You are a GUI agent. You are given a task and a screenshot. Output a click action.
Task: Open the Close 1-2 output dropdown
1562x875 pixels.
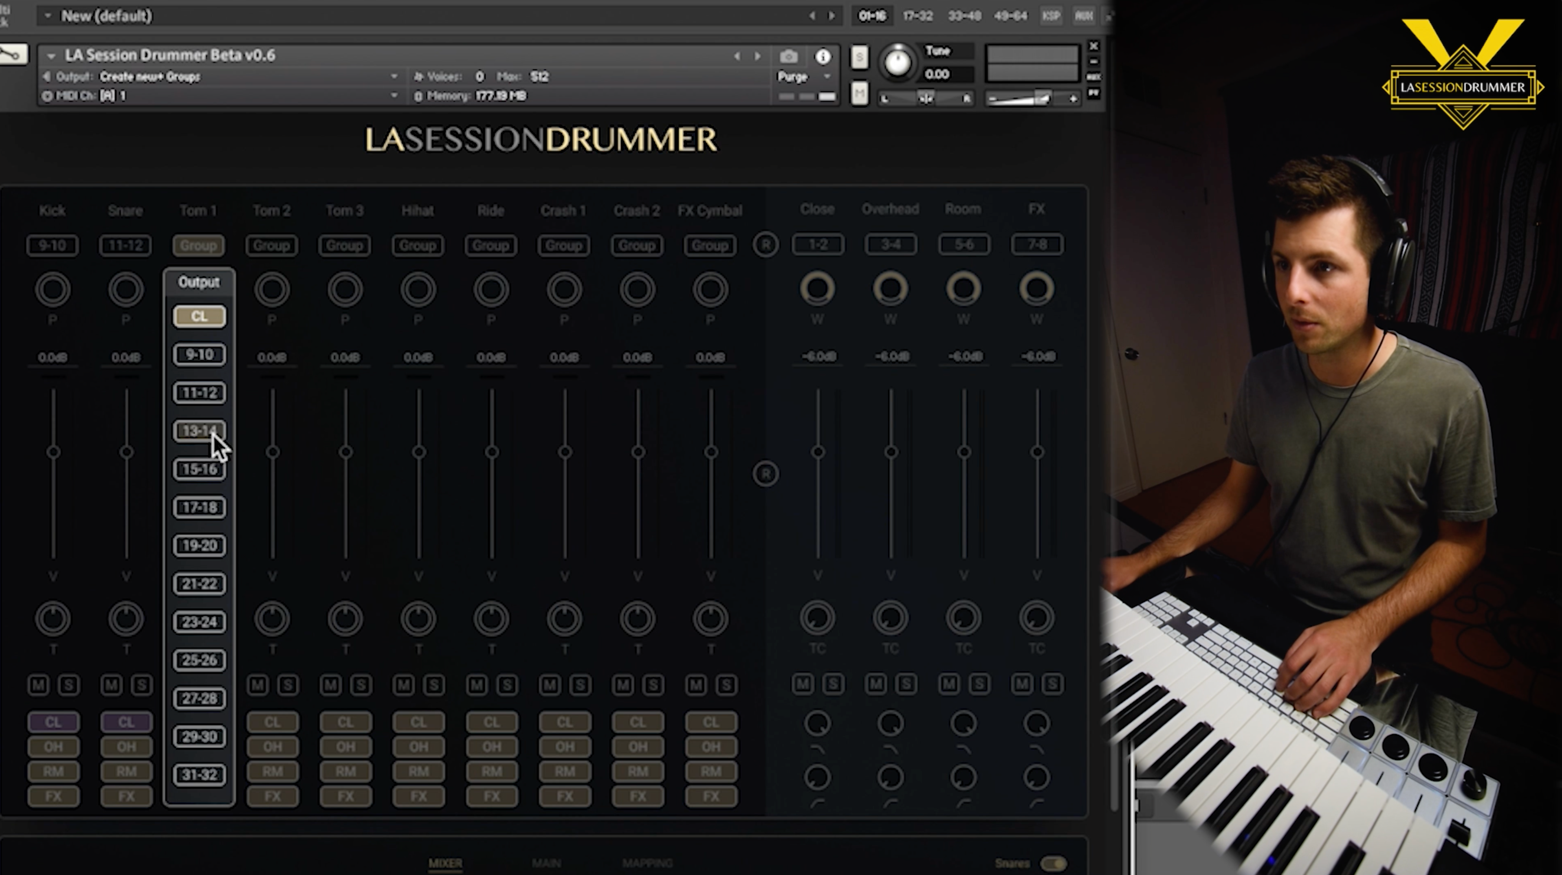tap(817, 244)
